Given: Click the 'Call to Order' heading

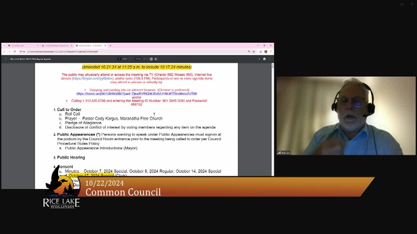Looking at the screenshot, I should (69, 110).
